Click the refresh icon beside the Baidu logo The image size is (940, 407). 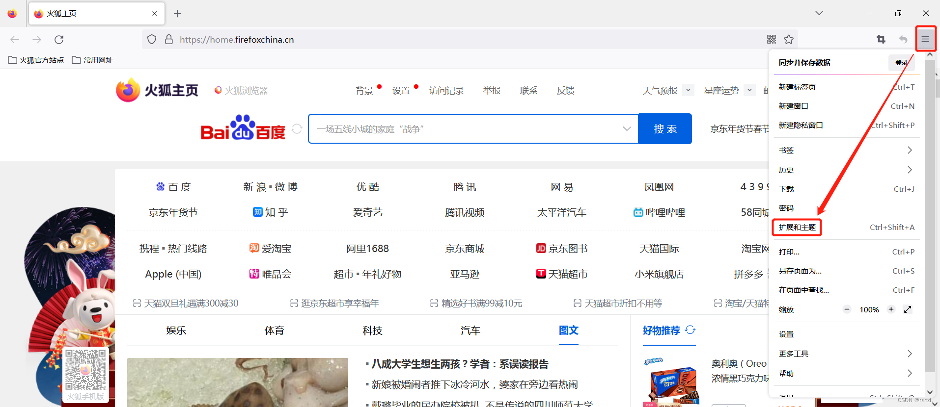297,128
